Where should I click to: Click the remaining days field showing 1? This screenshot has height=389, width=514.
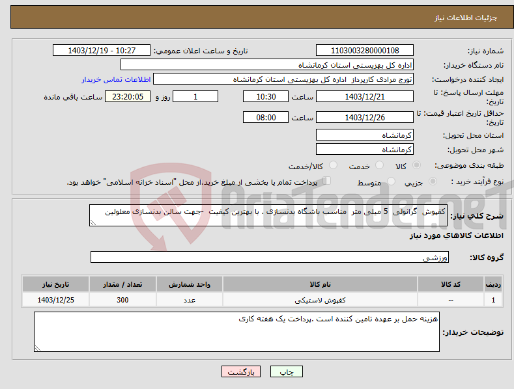coord(195,96)
